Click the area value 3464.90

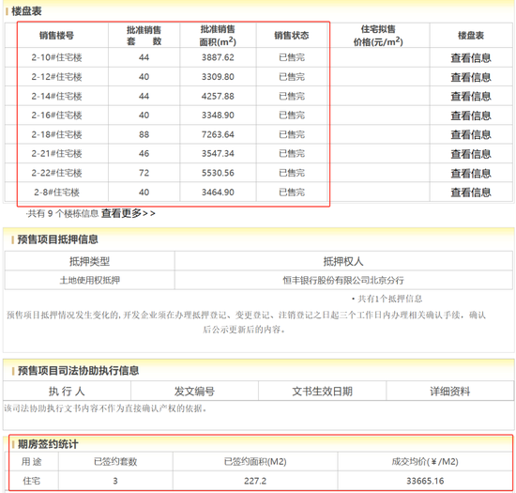(x=218, y=192)
